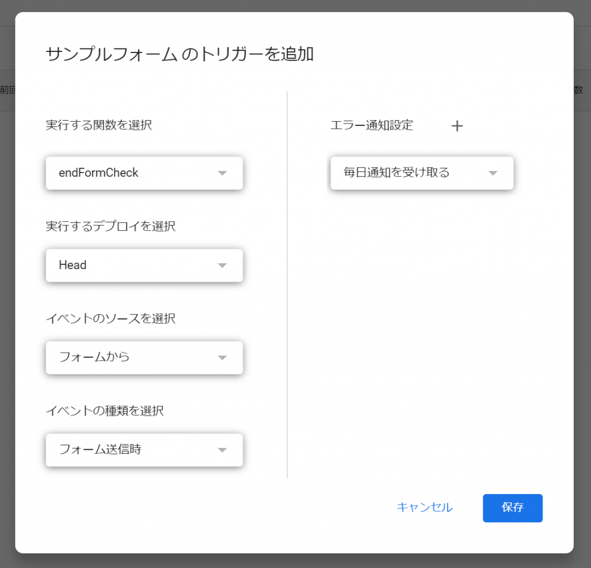Click the Head label inside its selector
Viewport: 591px width, 568px height.
(x=72, y=265)
